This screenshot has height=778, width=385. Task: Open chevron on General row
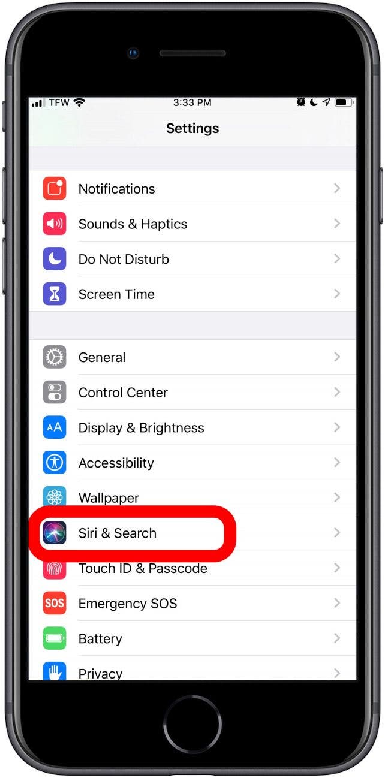tap(337, 357)
